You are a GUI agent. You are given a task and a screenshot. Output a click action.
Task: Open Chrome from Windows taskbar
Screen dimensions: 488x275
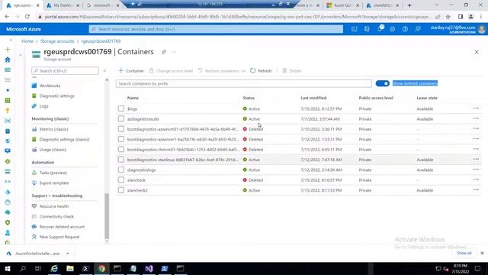(101, 268)
